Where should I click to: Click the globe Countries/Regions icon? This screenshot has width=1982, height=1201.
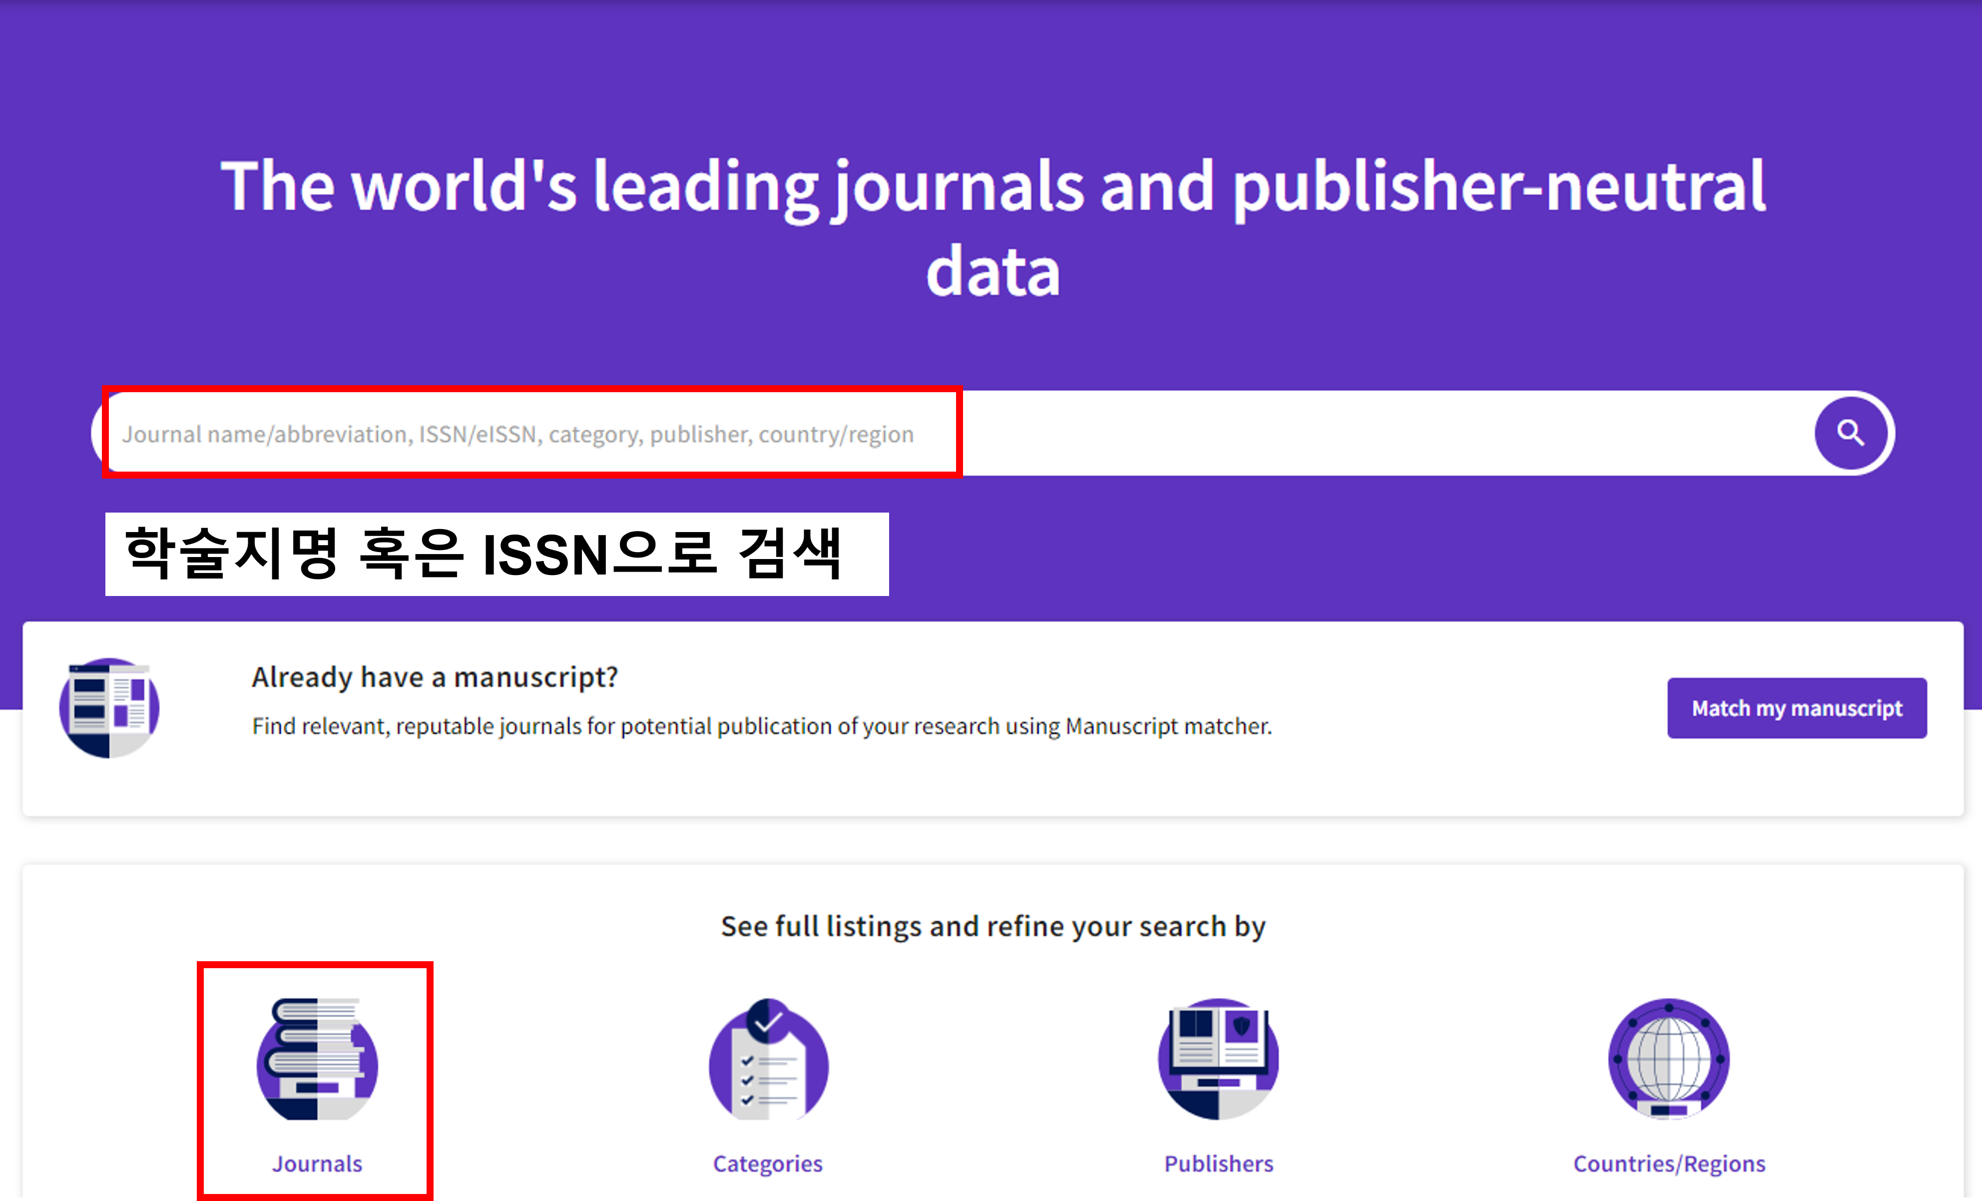click(1668, 1060)
